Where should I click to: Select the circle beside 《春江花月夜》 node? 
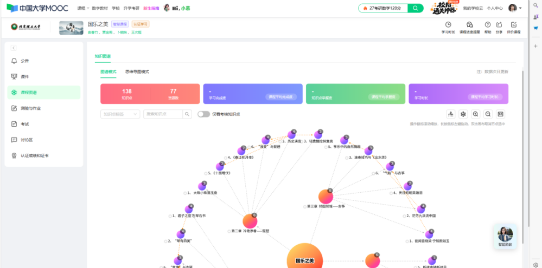(225, 158)
